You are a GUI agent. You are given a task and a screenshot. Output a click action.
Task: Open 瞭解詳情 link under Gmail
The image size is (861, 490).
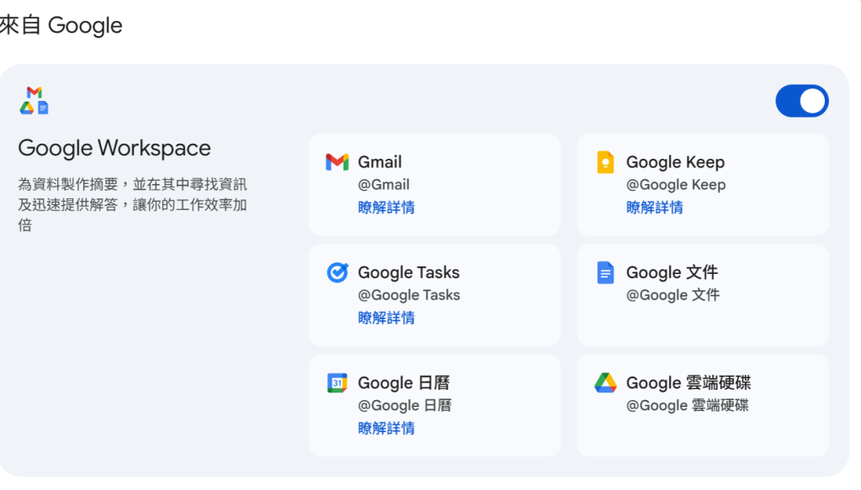386,208
